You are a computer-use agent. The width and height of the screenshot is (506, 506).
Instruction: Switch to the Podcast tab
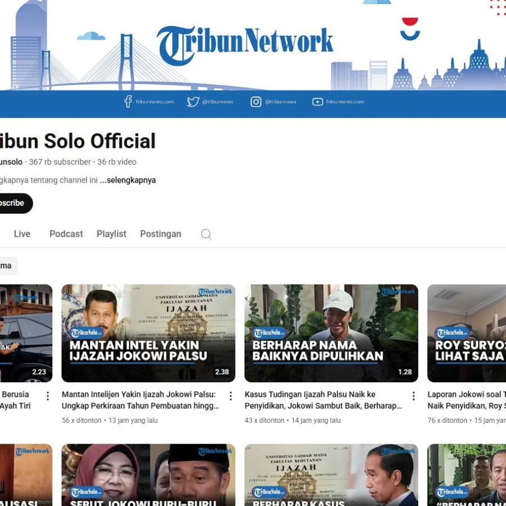pos(66,234)
